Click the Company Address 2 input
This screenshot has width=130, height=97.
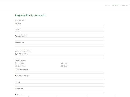tap(59, 79)
